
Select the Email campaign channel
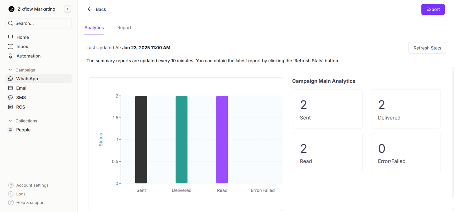(x=21, y=88)
